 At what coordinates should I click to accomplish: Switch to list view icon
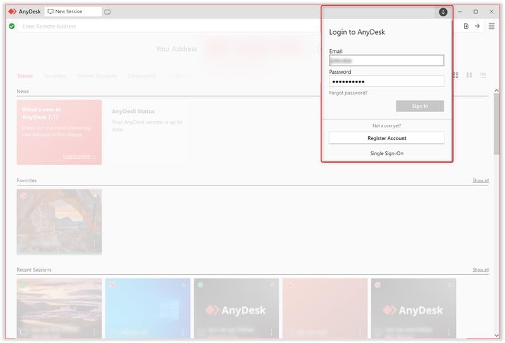pyautogui.click(x=483, y=75)
